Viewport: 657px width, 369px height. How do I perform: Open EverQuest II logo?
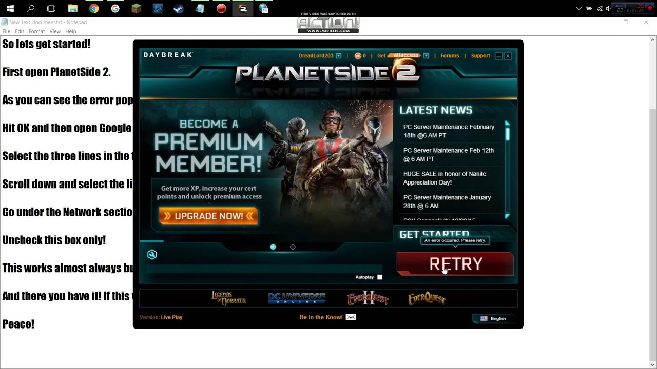click(368, 299)
